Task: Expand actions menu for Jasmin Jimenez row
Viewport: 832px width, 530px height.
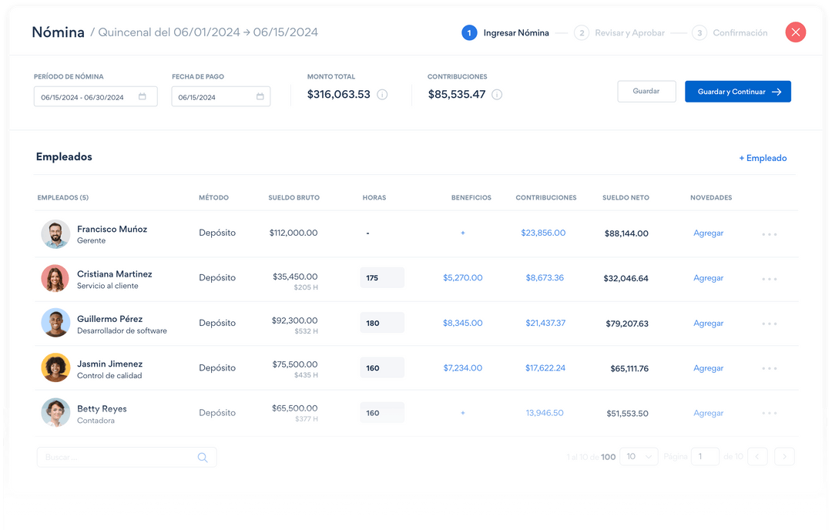Action: 769,367
